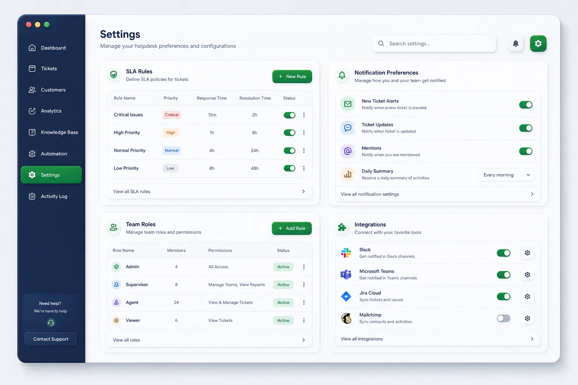Click the Viewer role icon

[x=116, y=320]
